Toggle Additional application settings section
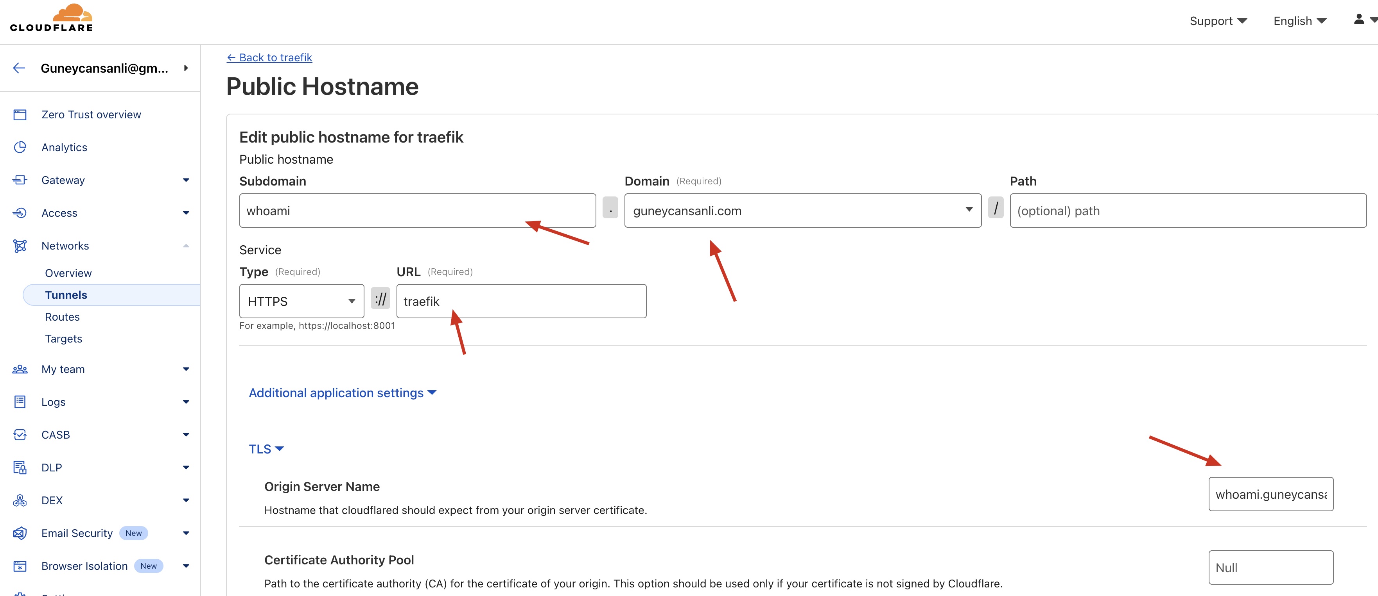 (343, 393)
